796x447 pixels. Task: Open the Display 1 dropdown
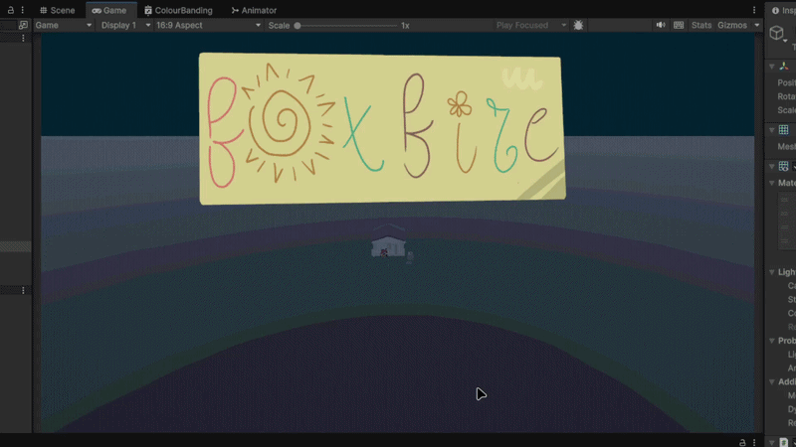[126, 25]
